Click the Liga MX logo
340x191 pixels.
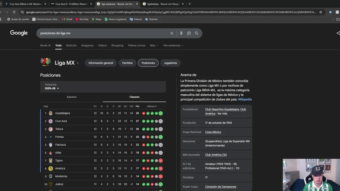(45, 62)
